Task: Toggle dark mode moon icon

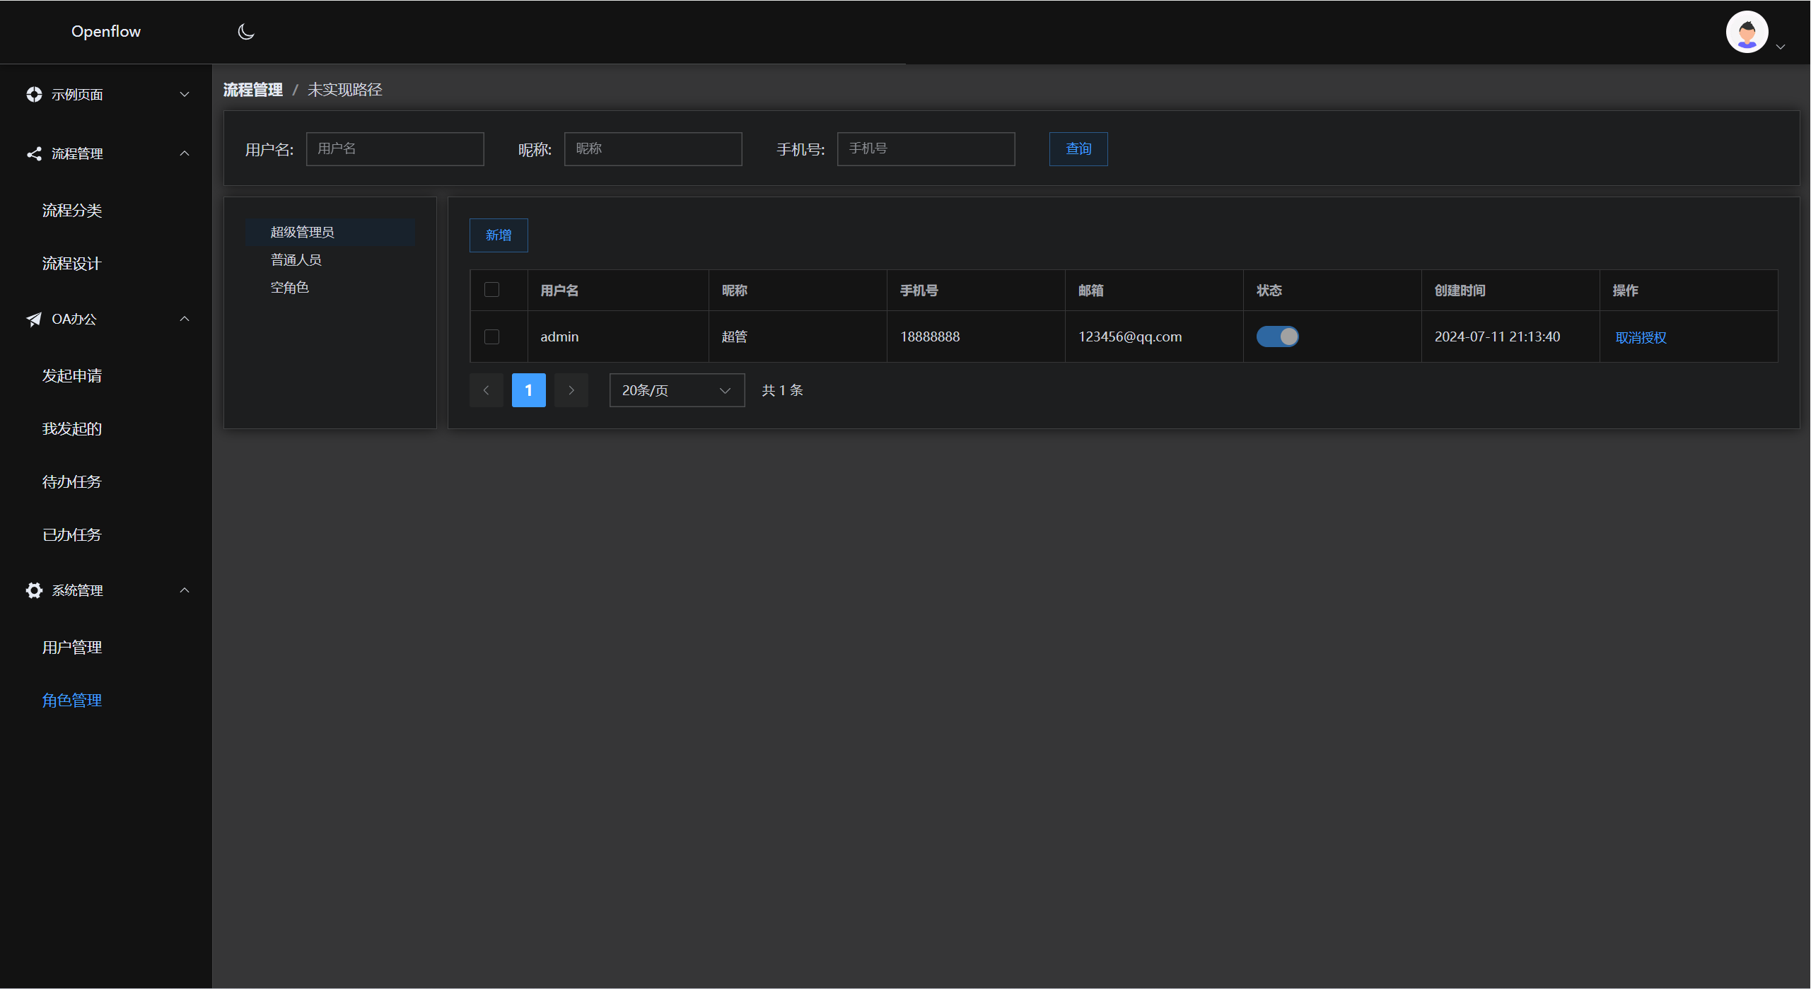Action: pyautogui.click(x=245, y=32)
